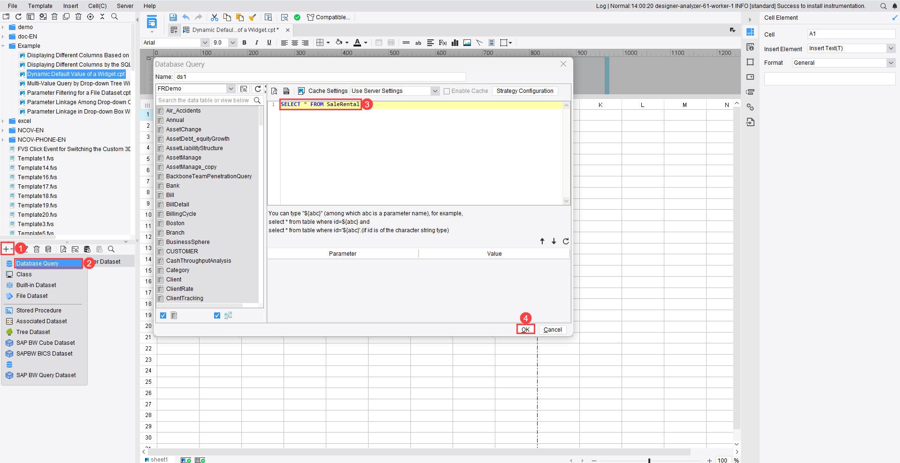Click OK in the Database Query dialog
Image resolution: width=900 pixels, height=463 pixels.
525,330
